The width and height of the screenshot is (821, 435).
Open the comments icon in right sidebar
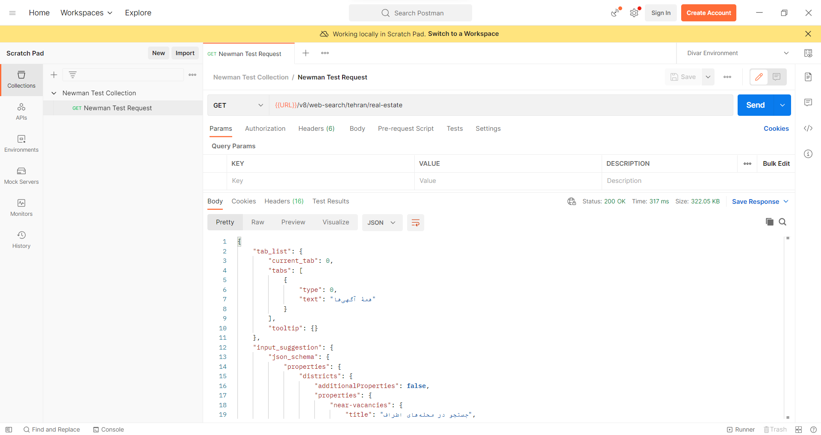coord(808,103)
